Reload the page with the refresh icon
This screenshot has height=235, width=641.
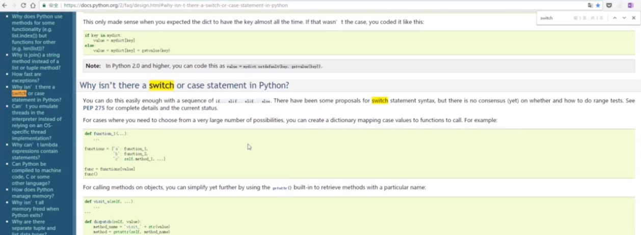tap(23, 5)
